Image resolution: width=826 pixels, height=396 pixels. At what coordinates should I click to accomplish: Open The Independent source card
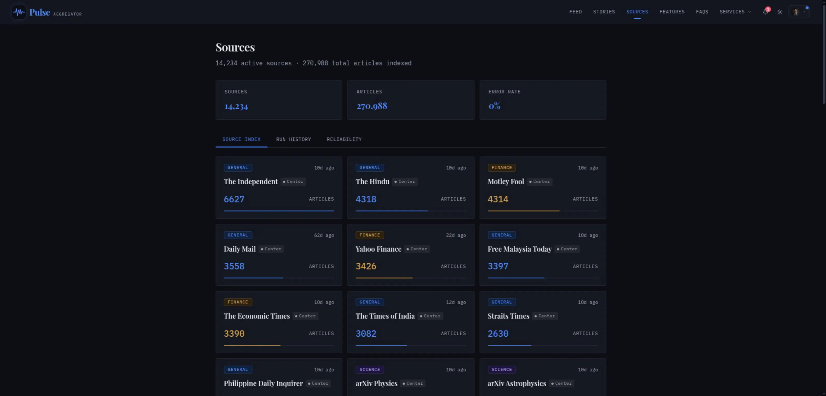click(279, 187)
